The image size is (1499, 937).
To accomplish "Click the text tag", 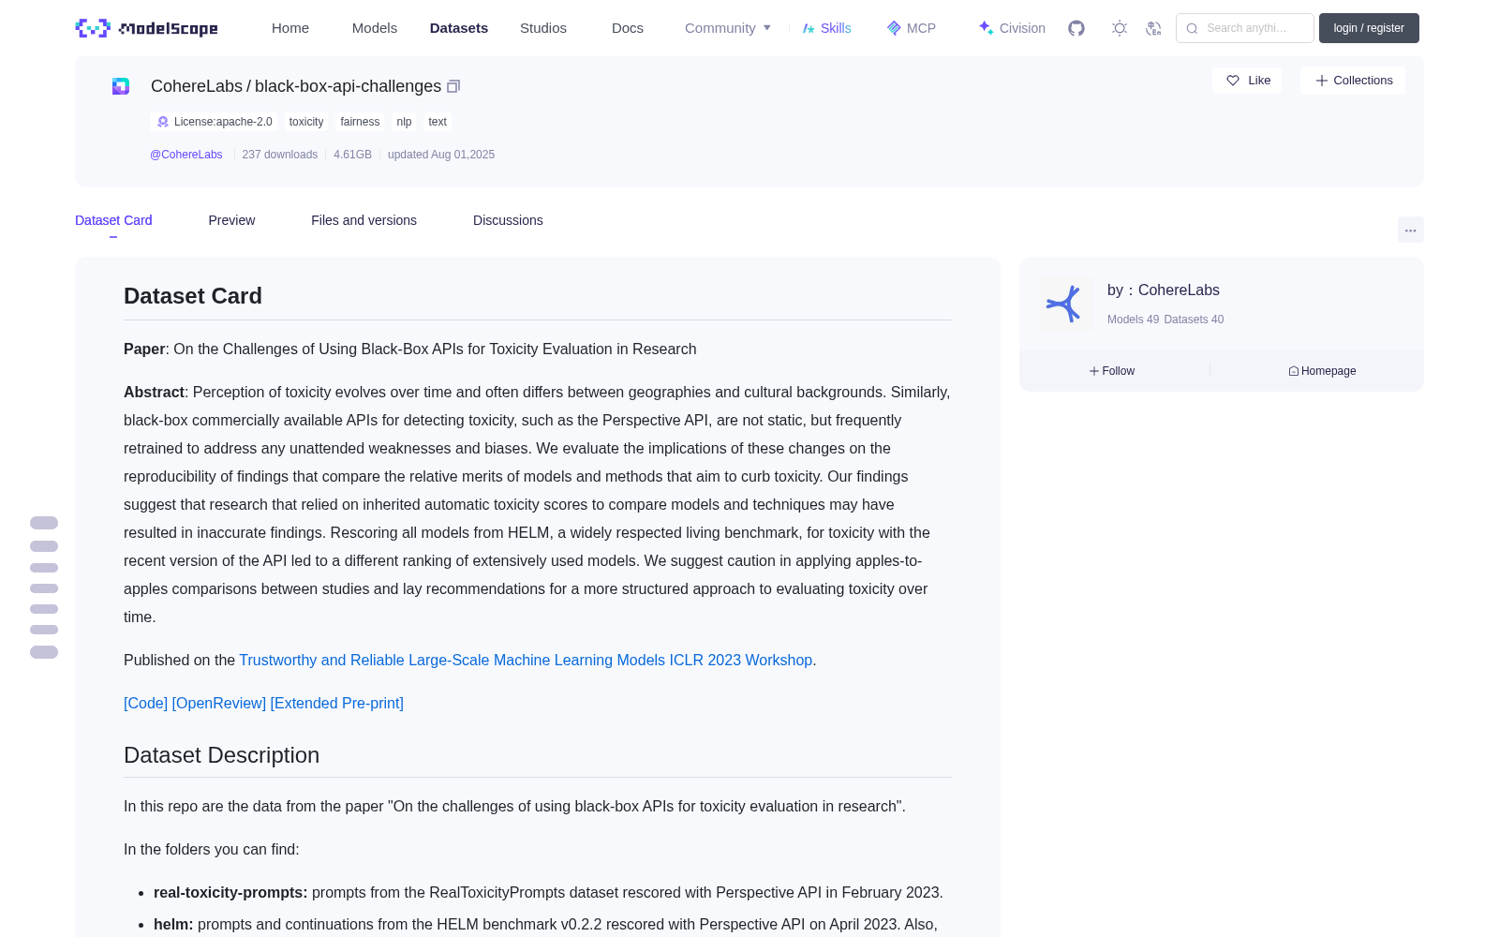I will [x=438, y=122].
